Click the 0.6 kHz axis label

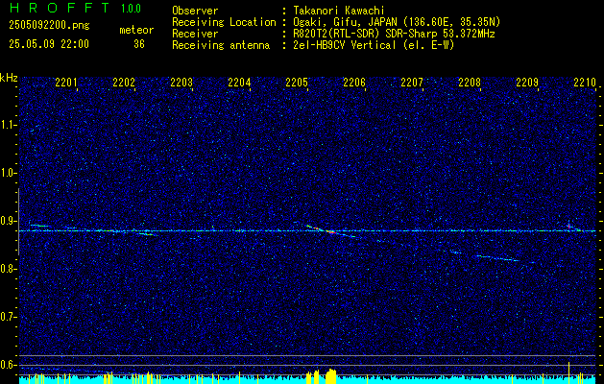click(x=9, y=365)
